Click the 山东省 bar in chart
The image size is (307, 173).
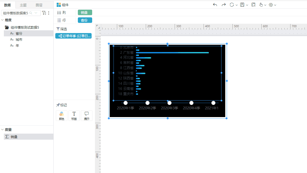click(x=141, y=73)
